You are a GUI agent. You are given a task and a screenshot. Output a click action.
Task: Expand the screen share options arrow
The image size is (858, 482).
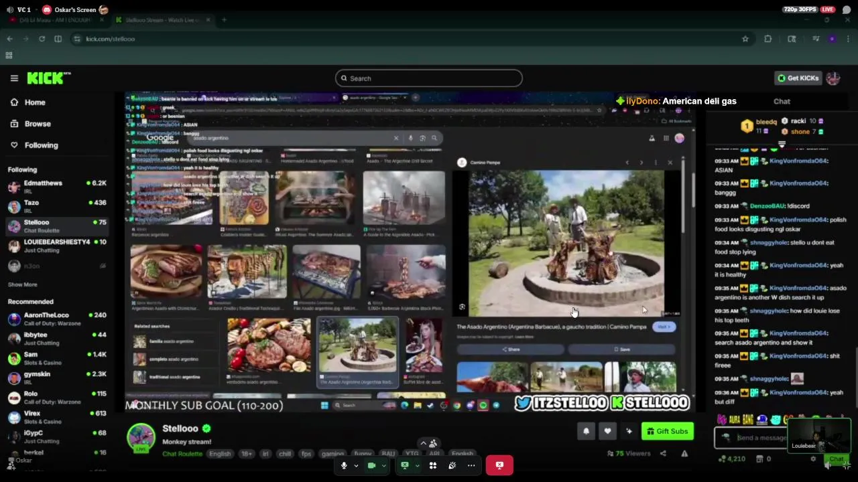[x=417, y=466]
